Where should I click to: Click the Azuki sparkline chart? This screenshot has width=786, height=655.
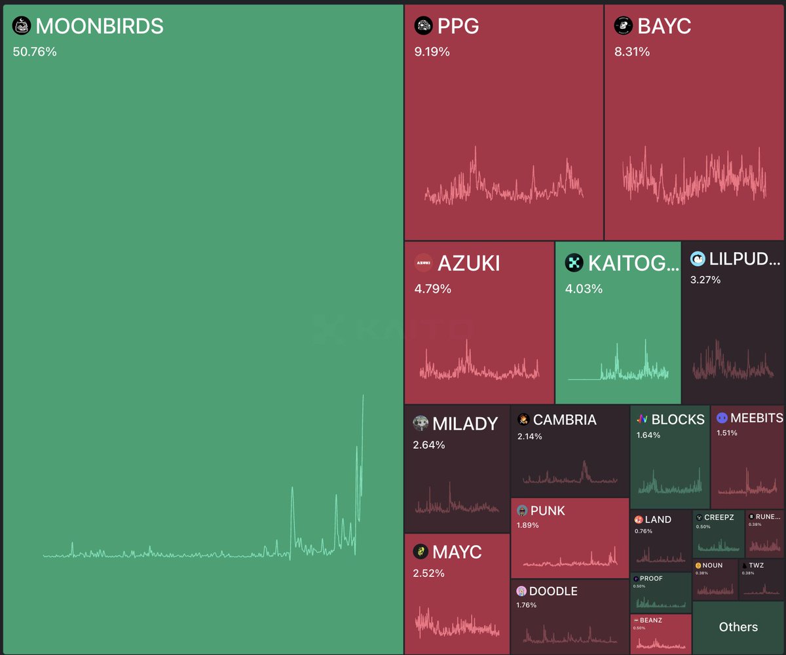coord(479,359)
